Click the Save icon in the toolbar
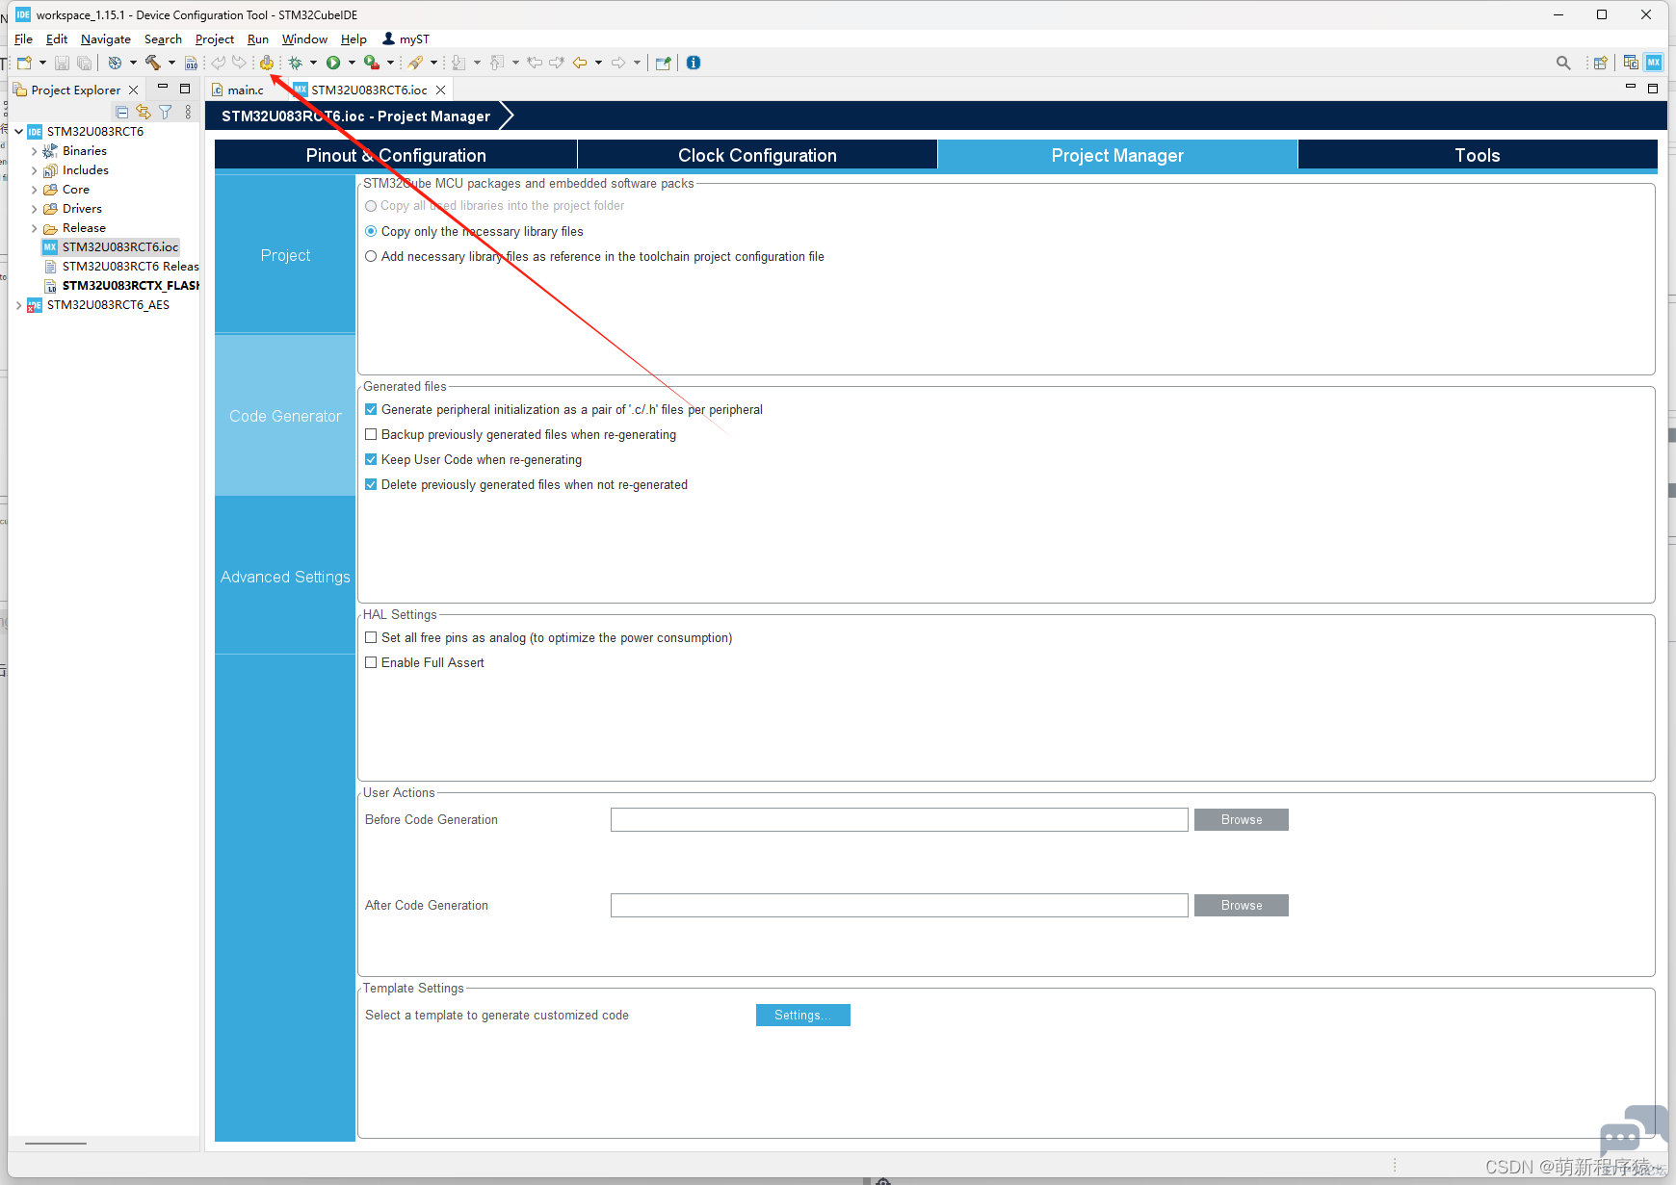 [x=62, y=63]
